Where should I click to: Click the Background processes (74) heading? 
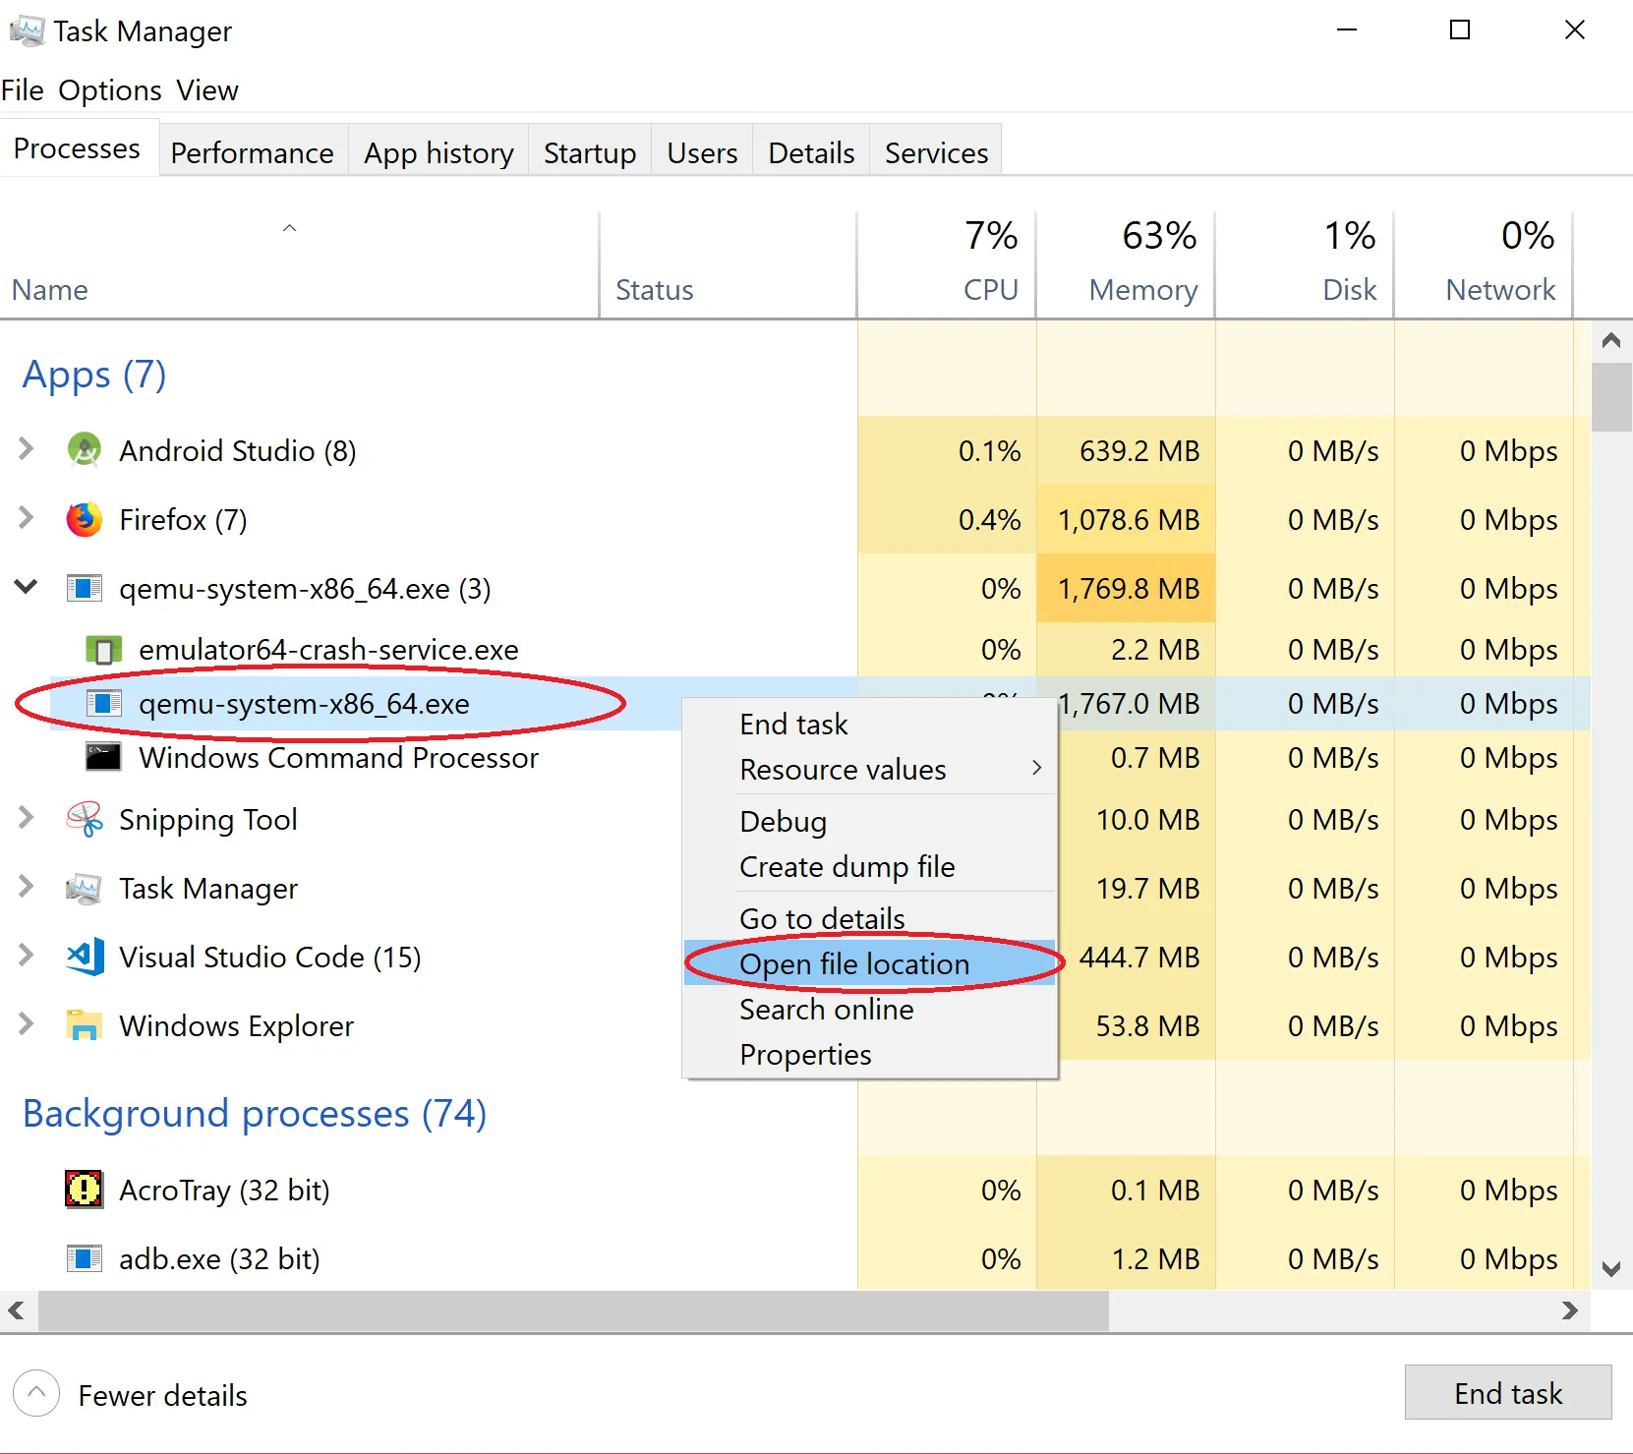255,1114
